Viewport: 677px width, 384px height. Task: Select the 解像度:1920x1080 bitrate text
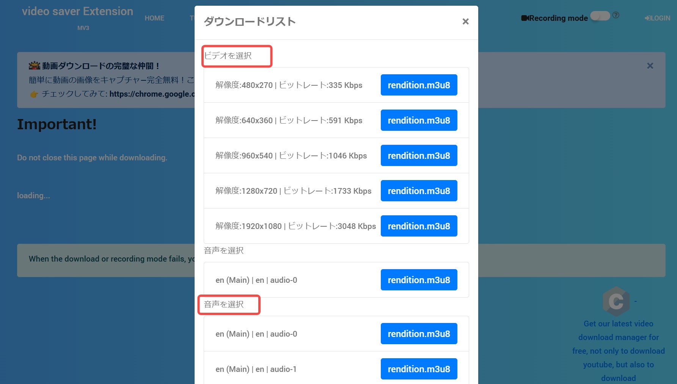pyautogui.click(x=332, y=226)
